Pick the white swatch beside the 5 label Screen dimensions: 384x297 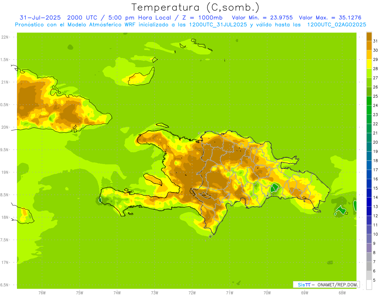point(369,285)
